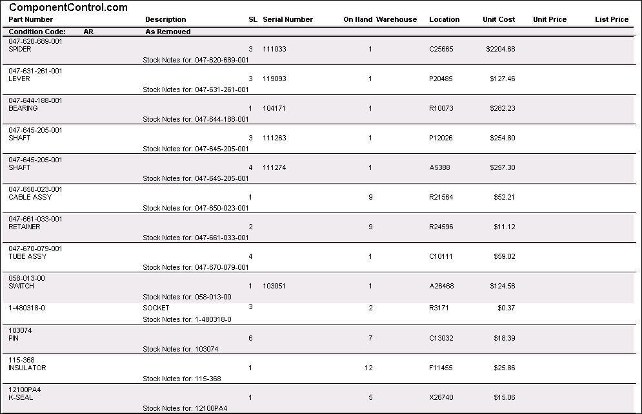
Task: Select the K-SEAL part name
Action: pyautogui.click(x=21, y=397)
